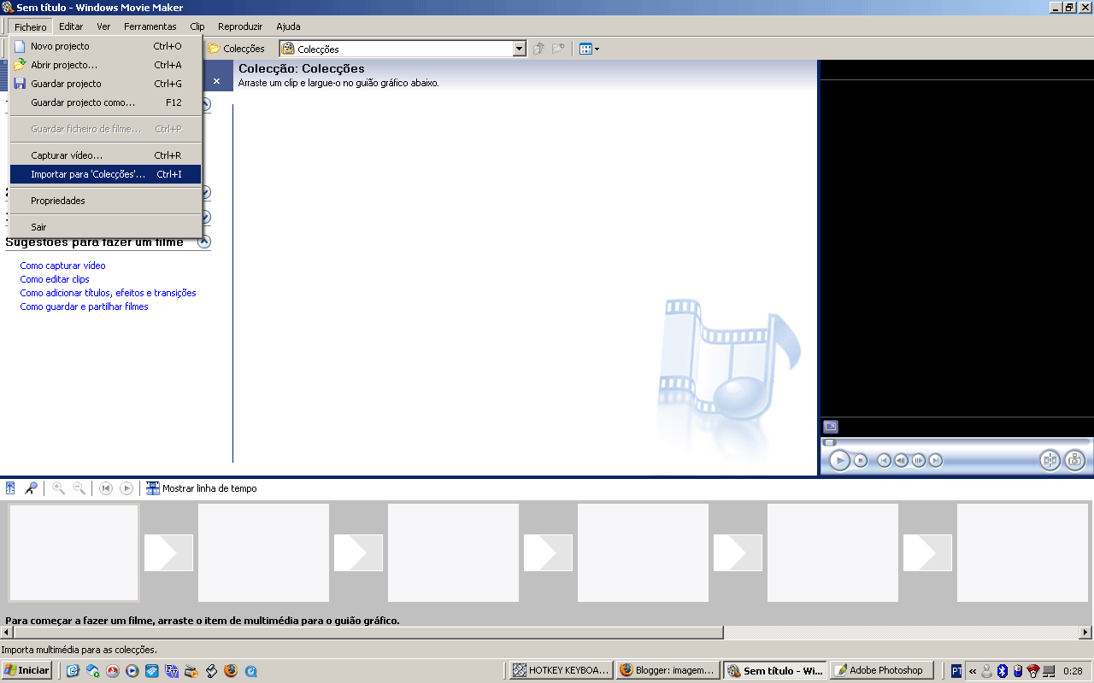Select Importar para 'Colecções'... menu item

point(105,174)
